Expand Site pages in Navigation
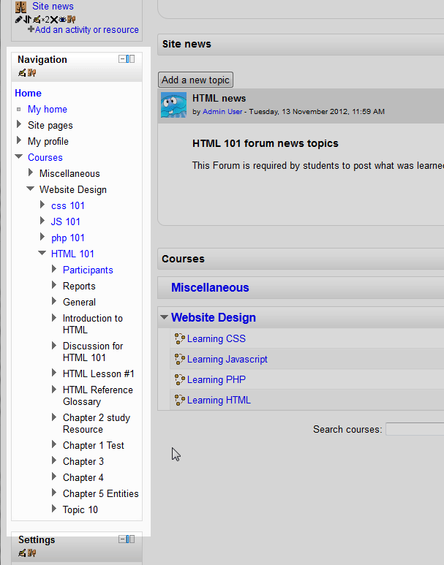 coord(19,124)
